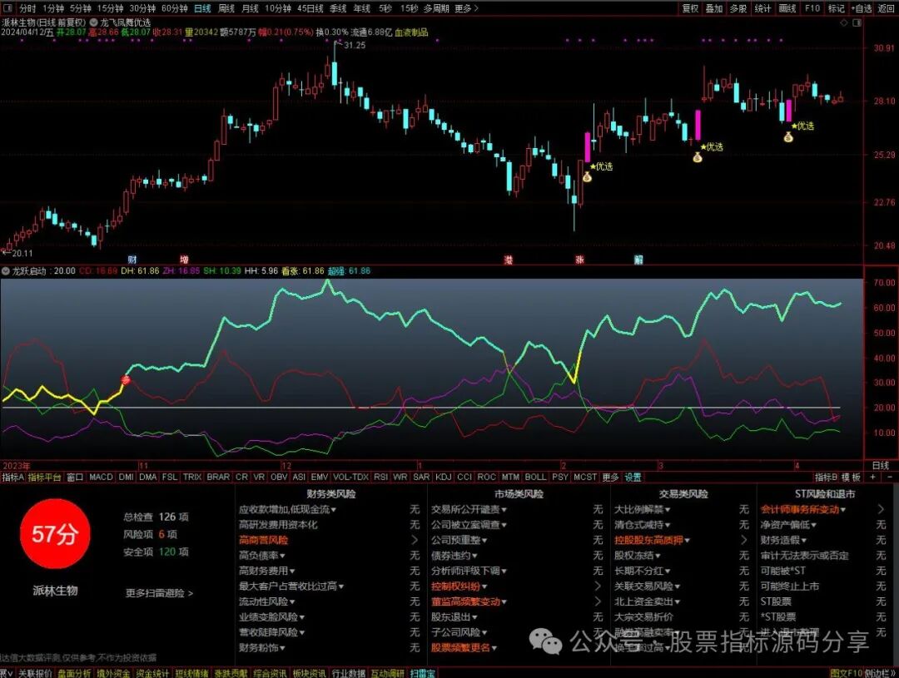Image resolution: width=899 pixels, height=678 pixels.
Task: Expand 交易所公开谴责 dropdown
Action: coord(504,509)
